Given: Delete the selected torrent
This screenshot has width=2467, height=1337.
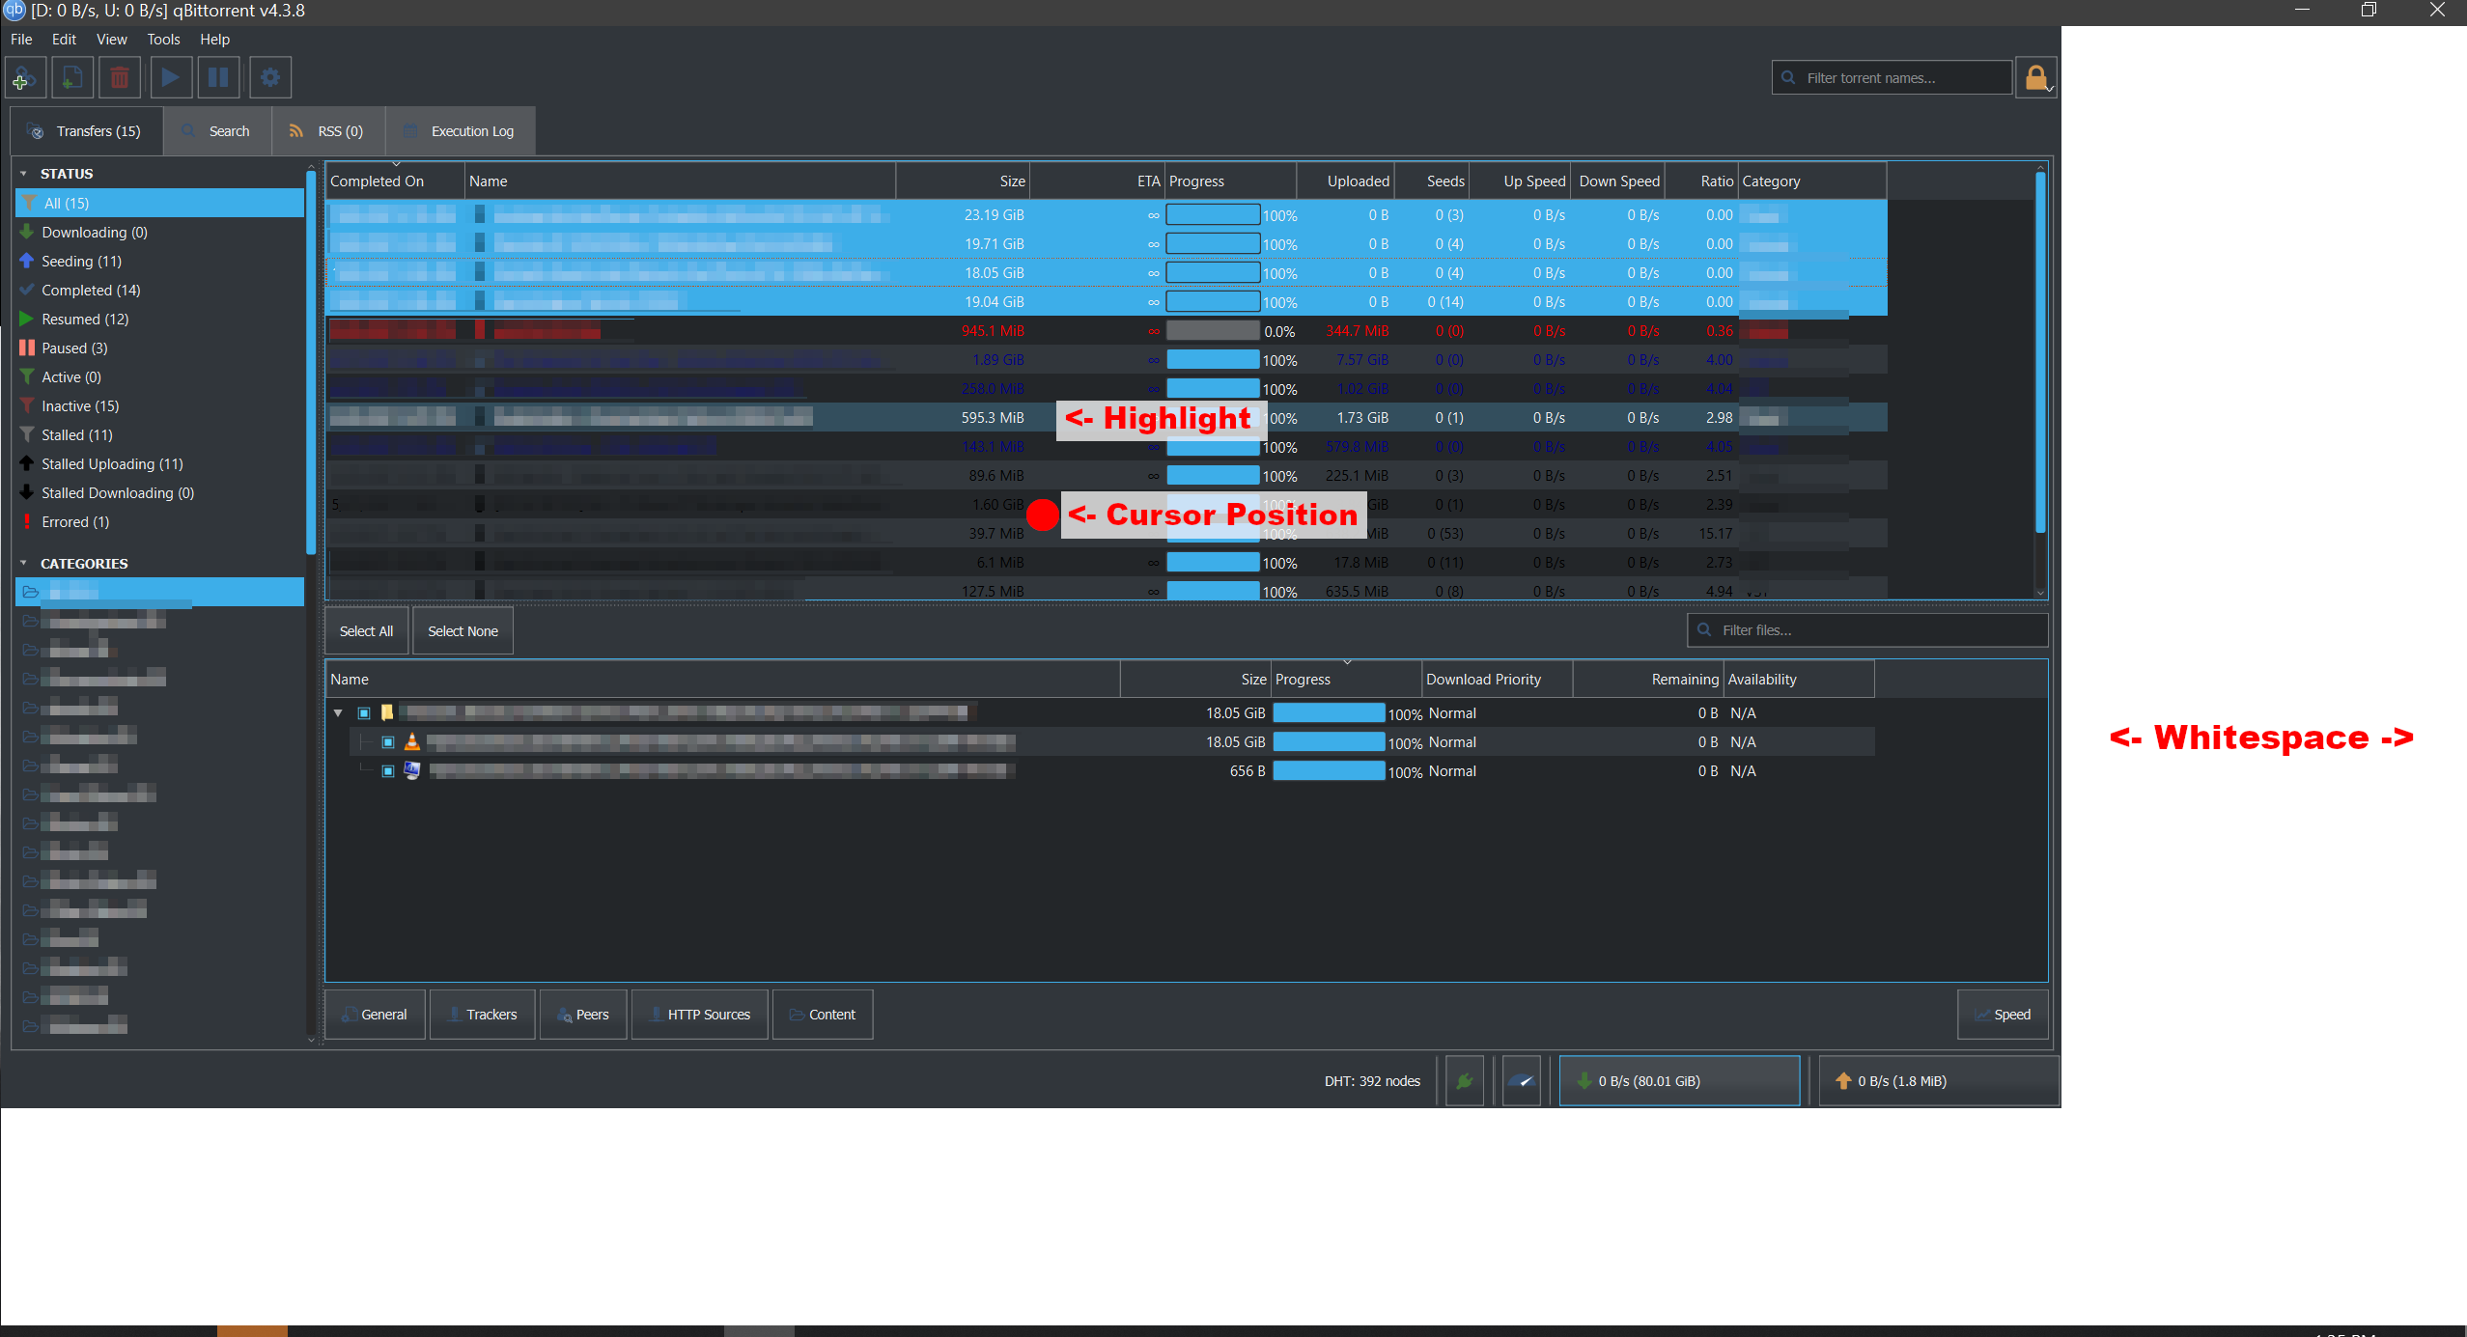Looking at the screenshot, I should 120,77.
